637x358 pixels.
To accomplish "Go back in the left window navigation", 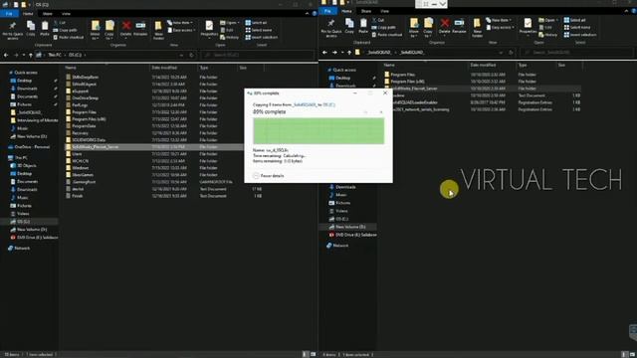I will [x=6, y=55].
